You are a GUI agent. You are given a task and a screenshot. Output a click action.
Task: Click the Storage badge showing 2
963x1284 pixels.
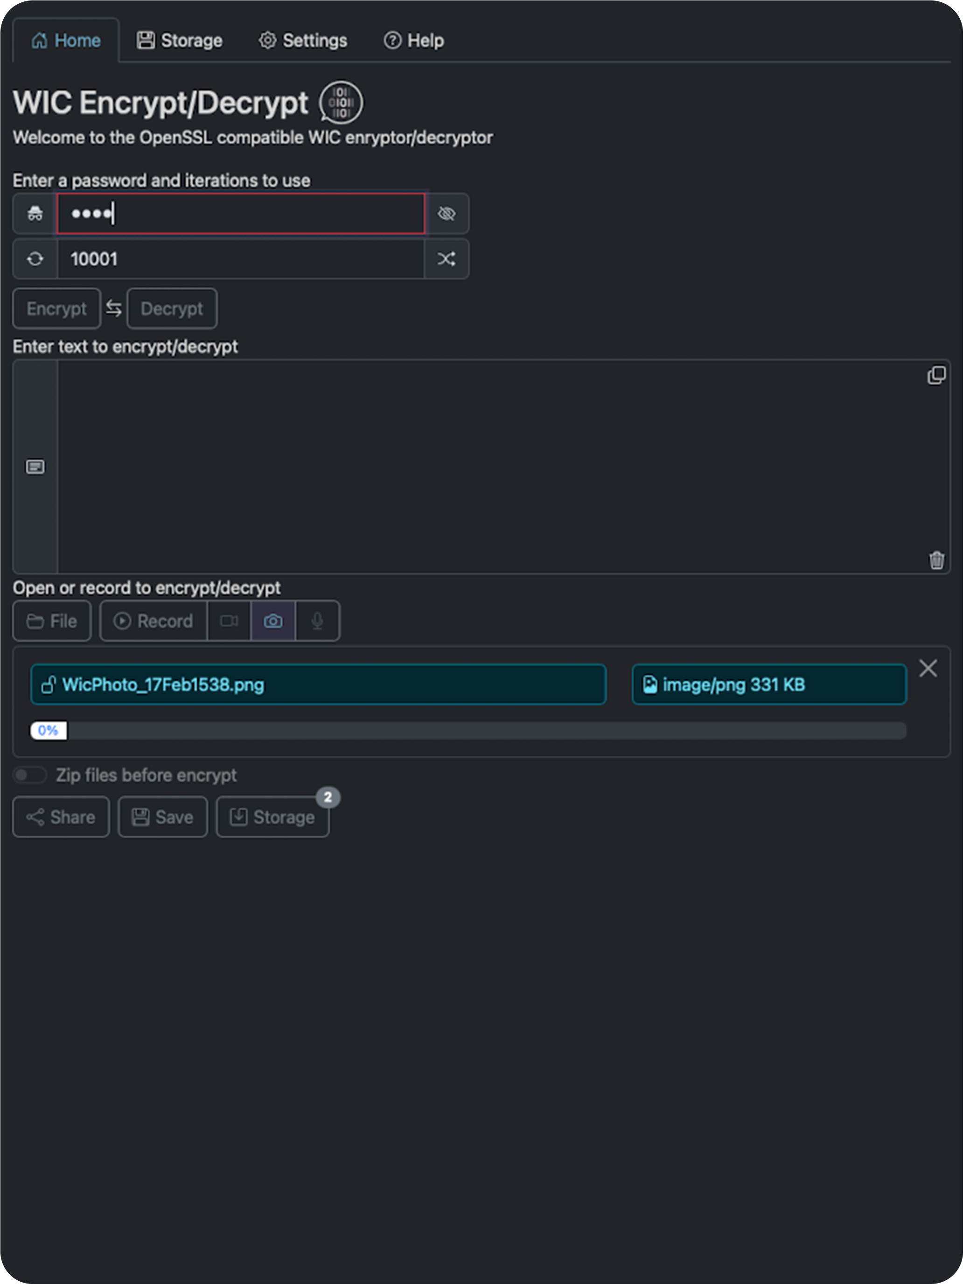click(328, 797)
